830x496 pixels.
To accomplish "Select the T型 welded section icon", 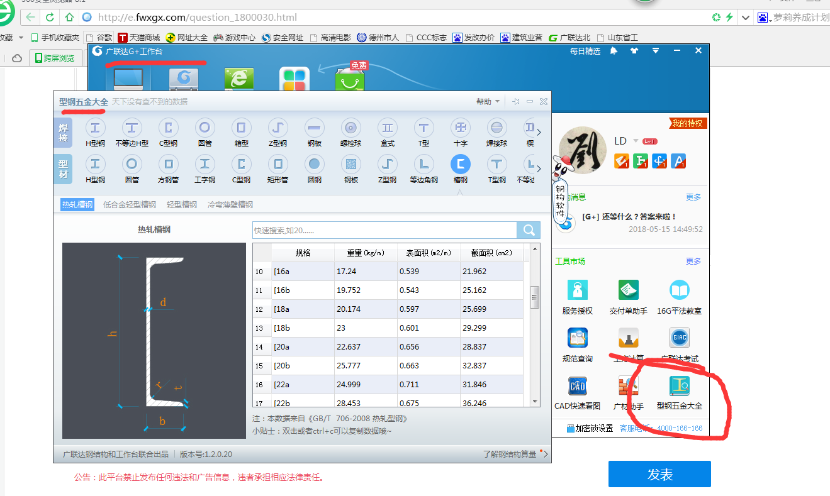I will pyautogui.click(x=424, y=128).
